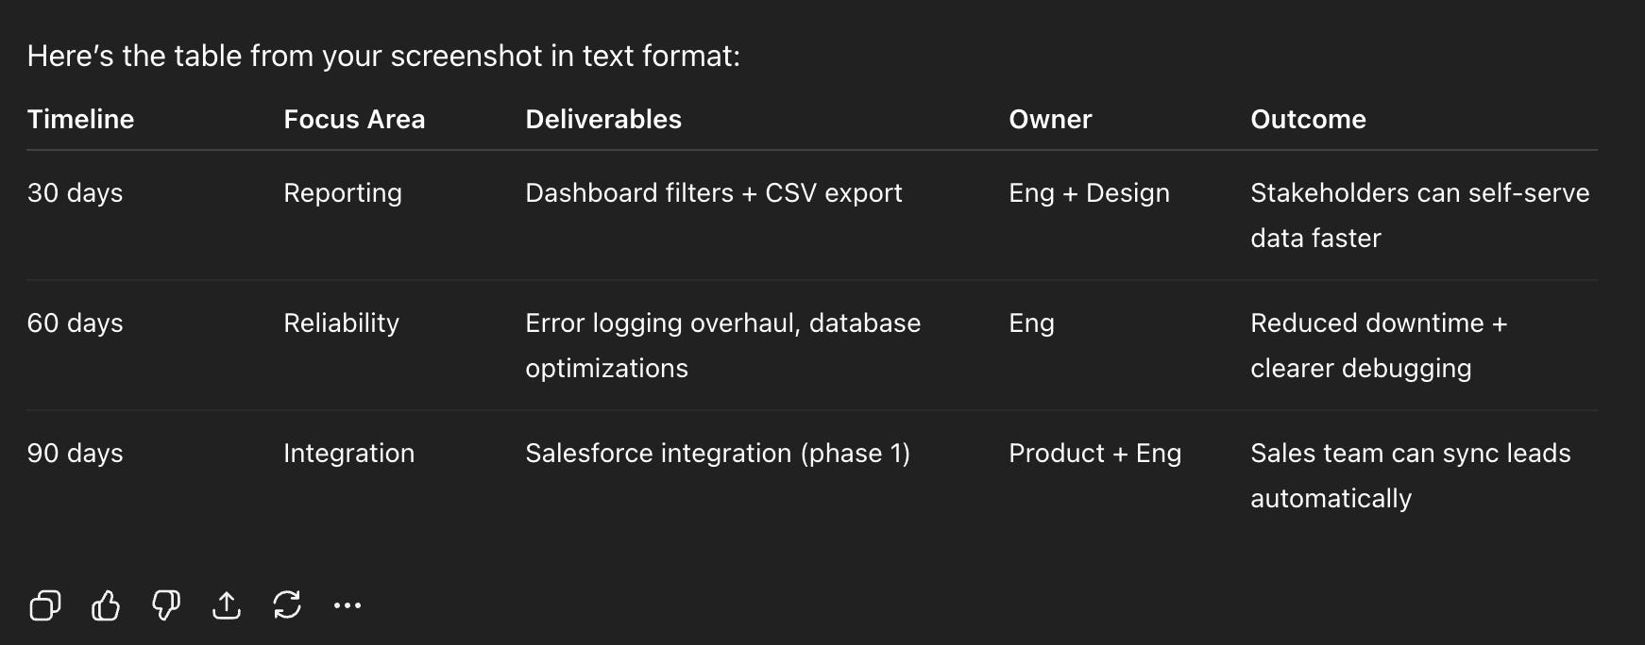Click the 90 days timeline cell
The height and width of the screenshot is (645, 1645).
click(75, 454)
